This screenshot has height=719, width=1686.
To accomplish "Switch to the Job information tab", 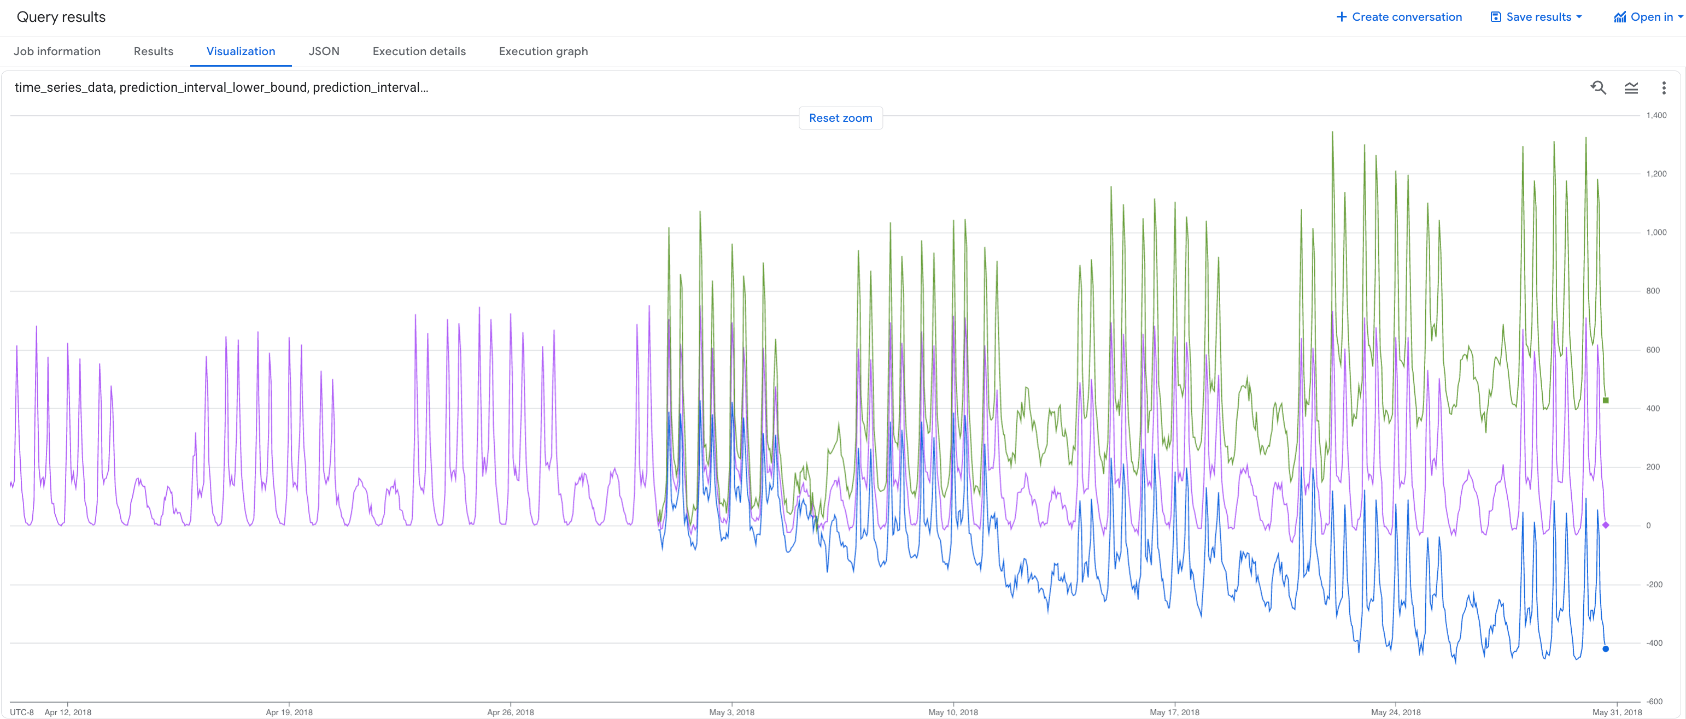I will pyautogui.click(x=57, y=51).
